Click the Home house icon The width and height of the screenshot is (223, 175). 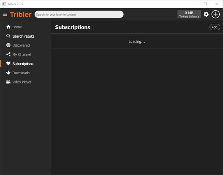coord(8,27)
